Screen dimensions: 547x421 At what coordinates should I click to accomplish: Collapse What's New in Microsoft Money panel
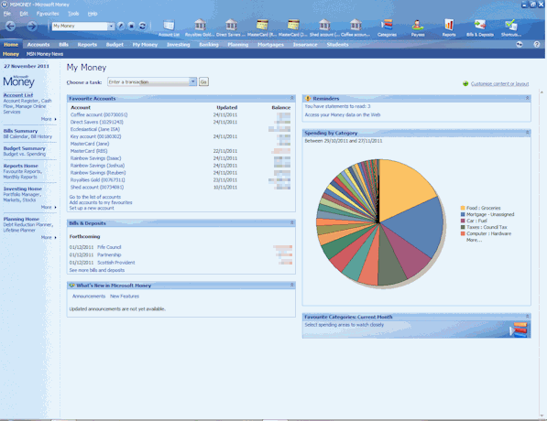click(x=292, y=285)
